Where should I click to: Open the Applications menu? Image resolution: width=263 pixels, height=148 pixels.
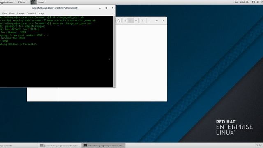[x=7, y=2]
